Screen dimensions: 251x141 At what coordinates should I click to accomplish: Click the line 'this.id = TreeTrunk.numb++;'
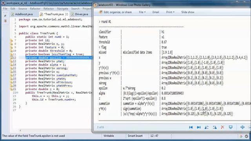click(x=54, y=99)
